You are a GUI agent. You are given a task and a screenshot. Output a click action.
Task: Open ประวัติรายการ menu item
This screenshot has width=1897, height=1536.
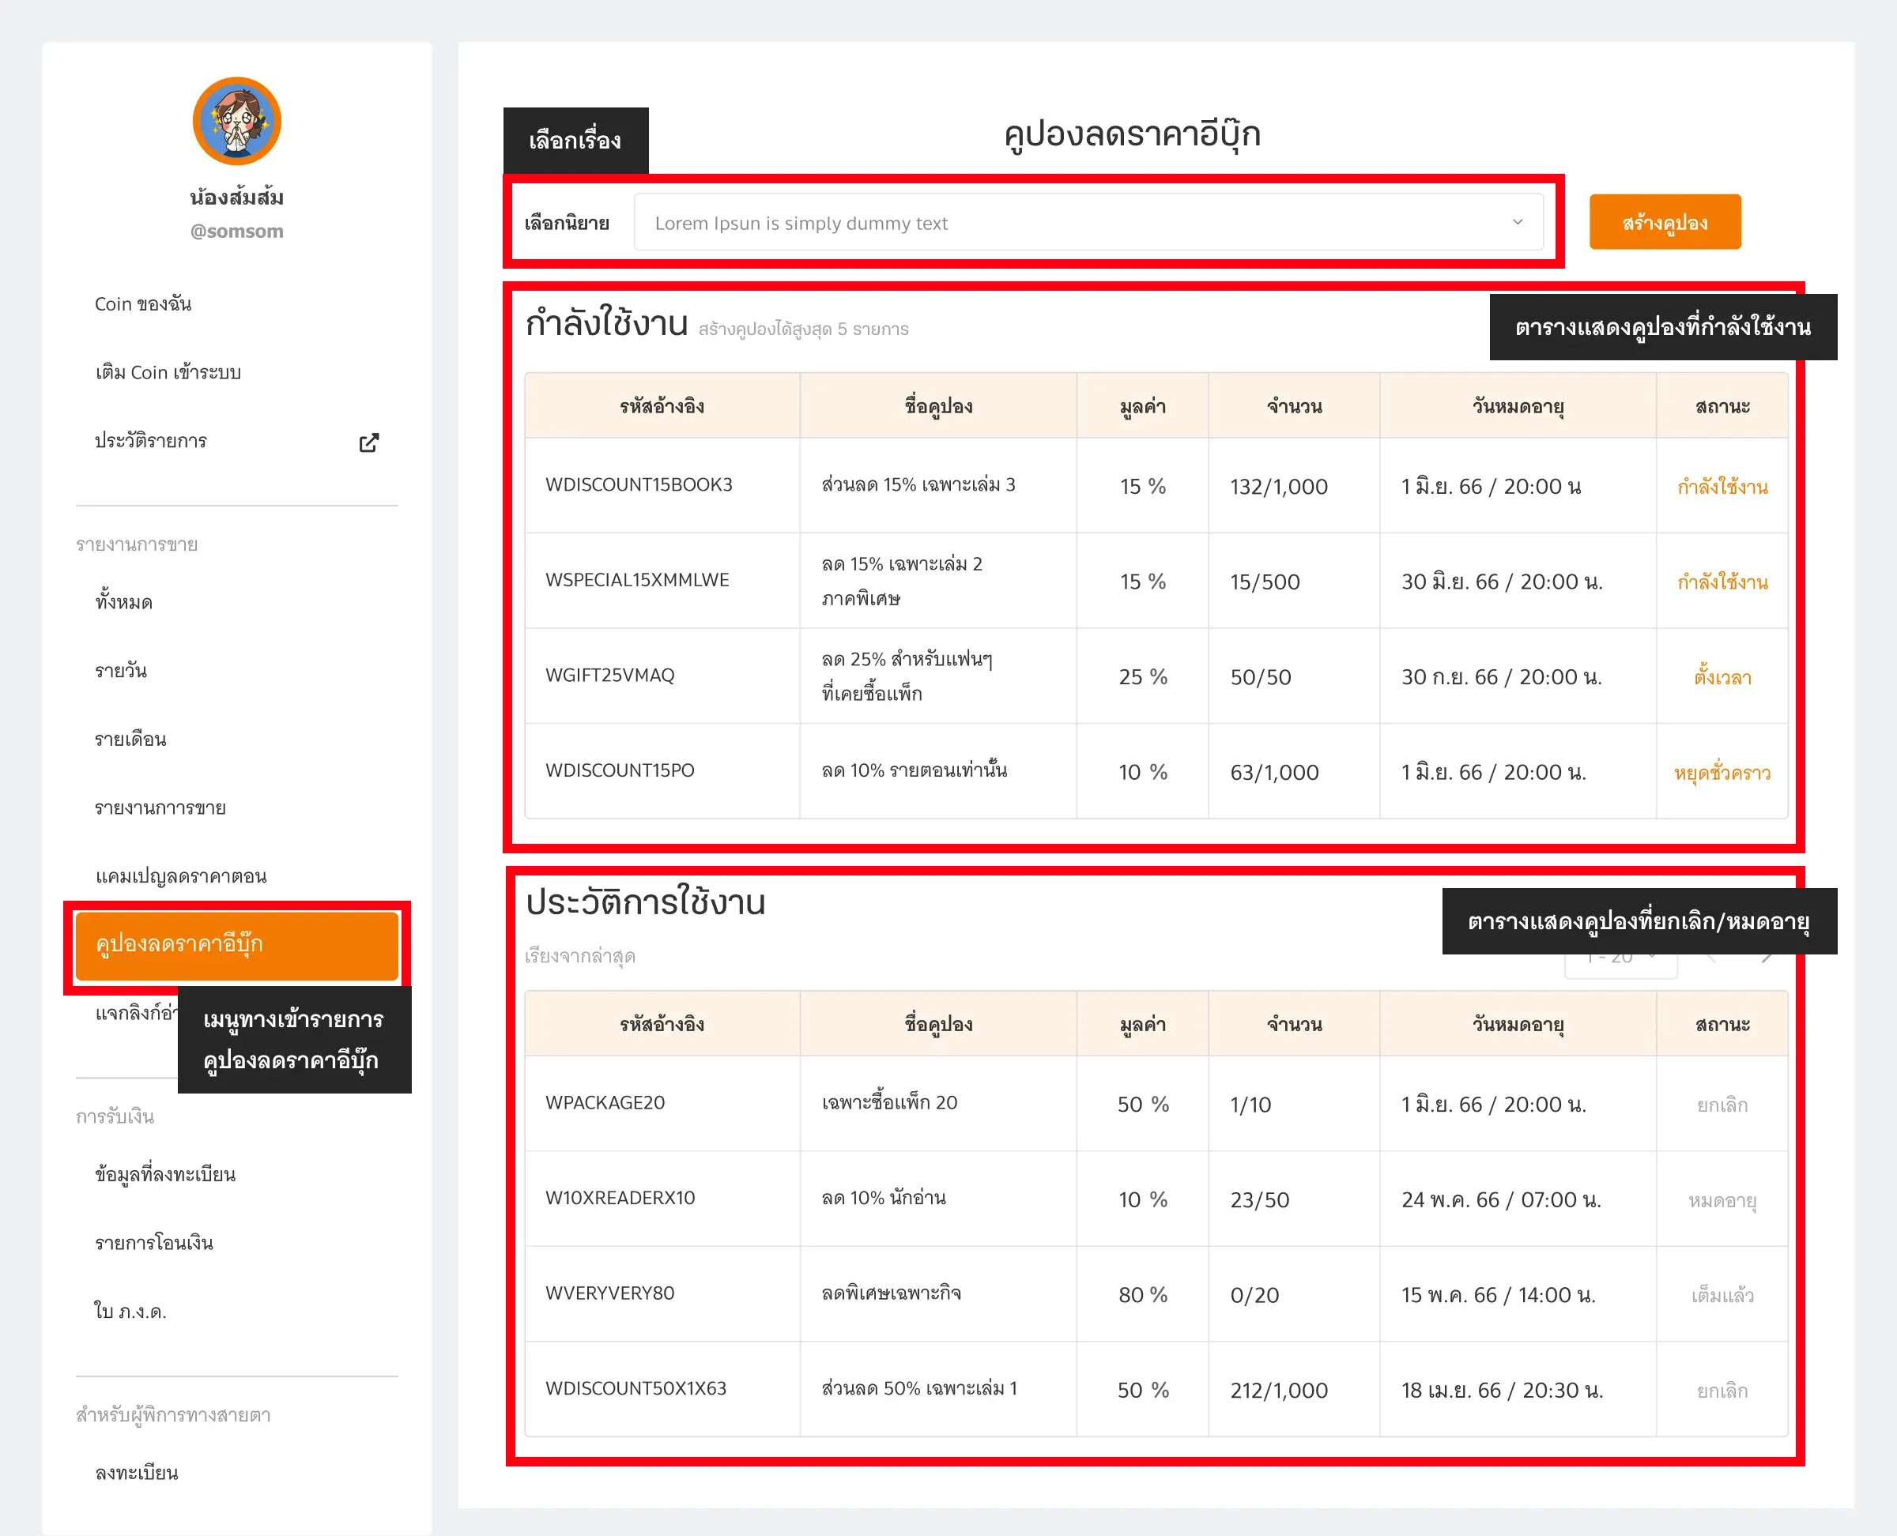click(150, 441)
